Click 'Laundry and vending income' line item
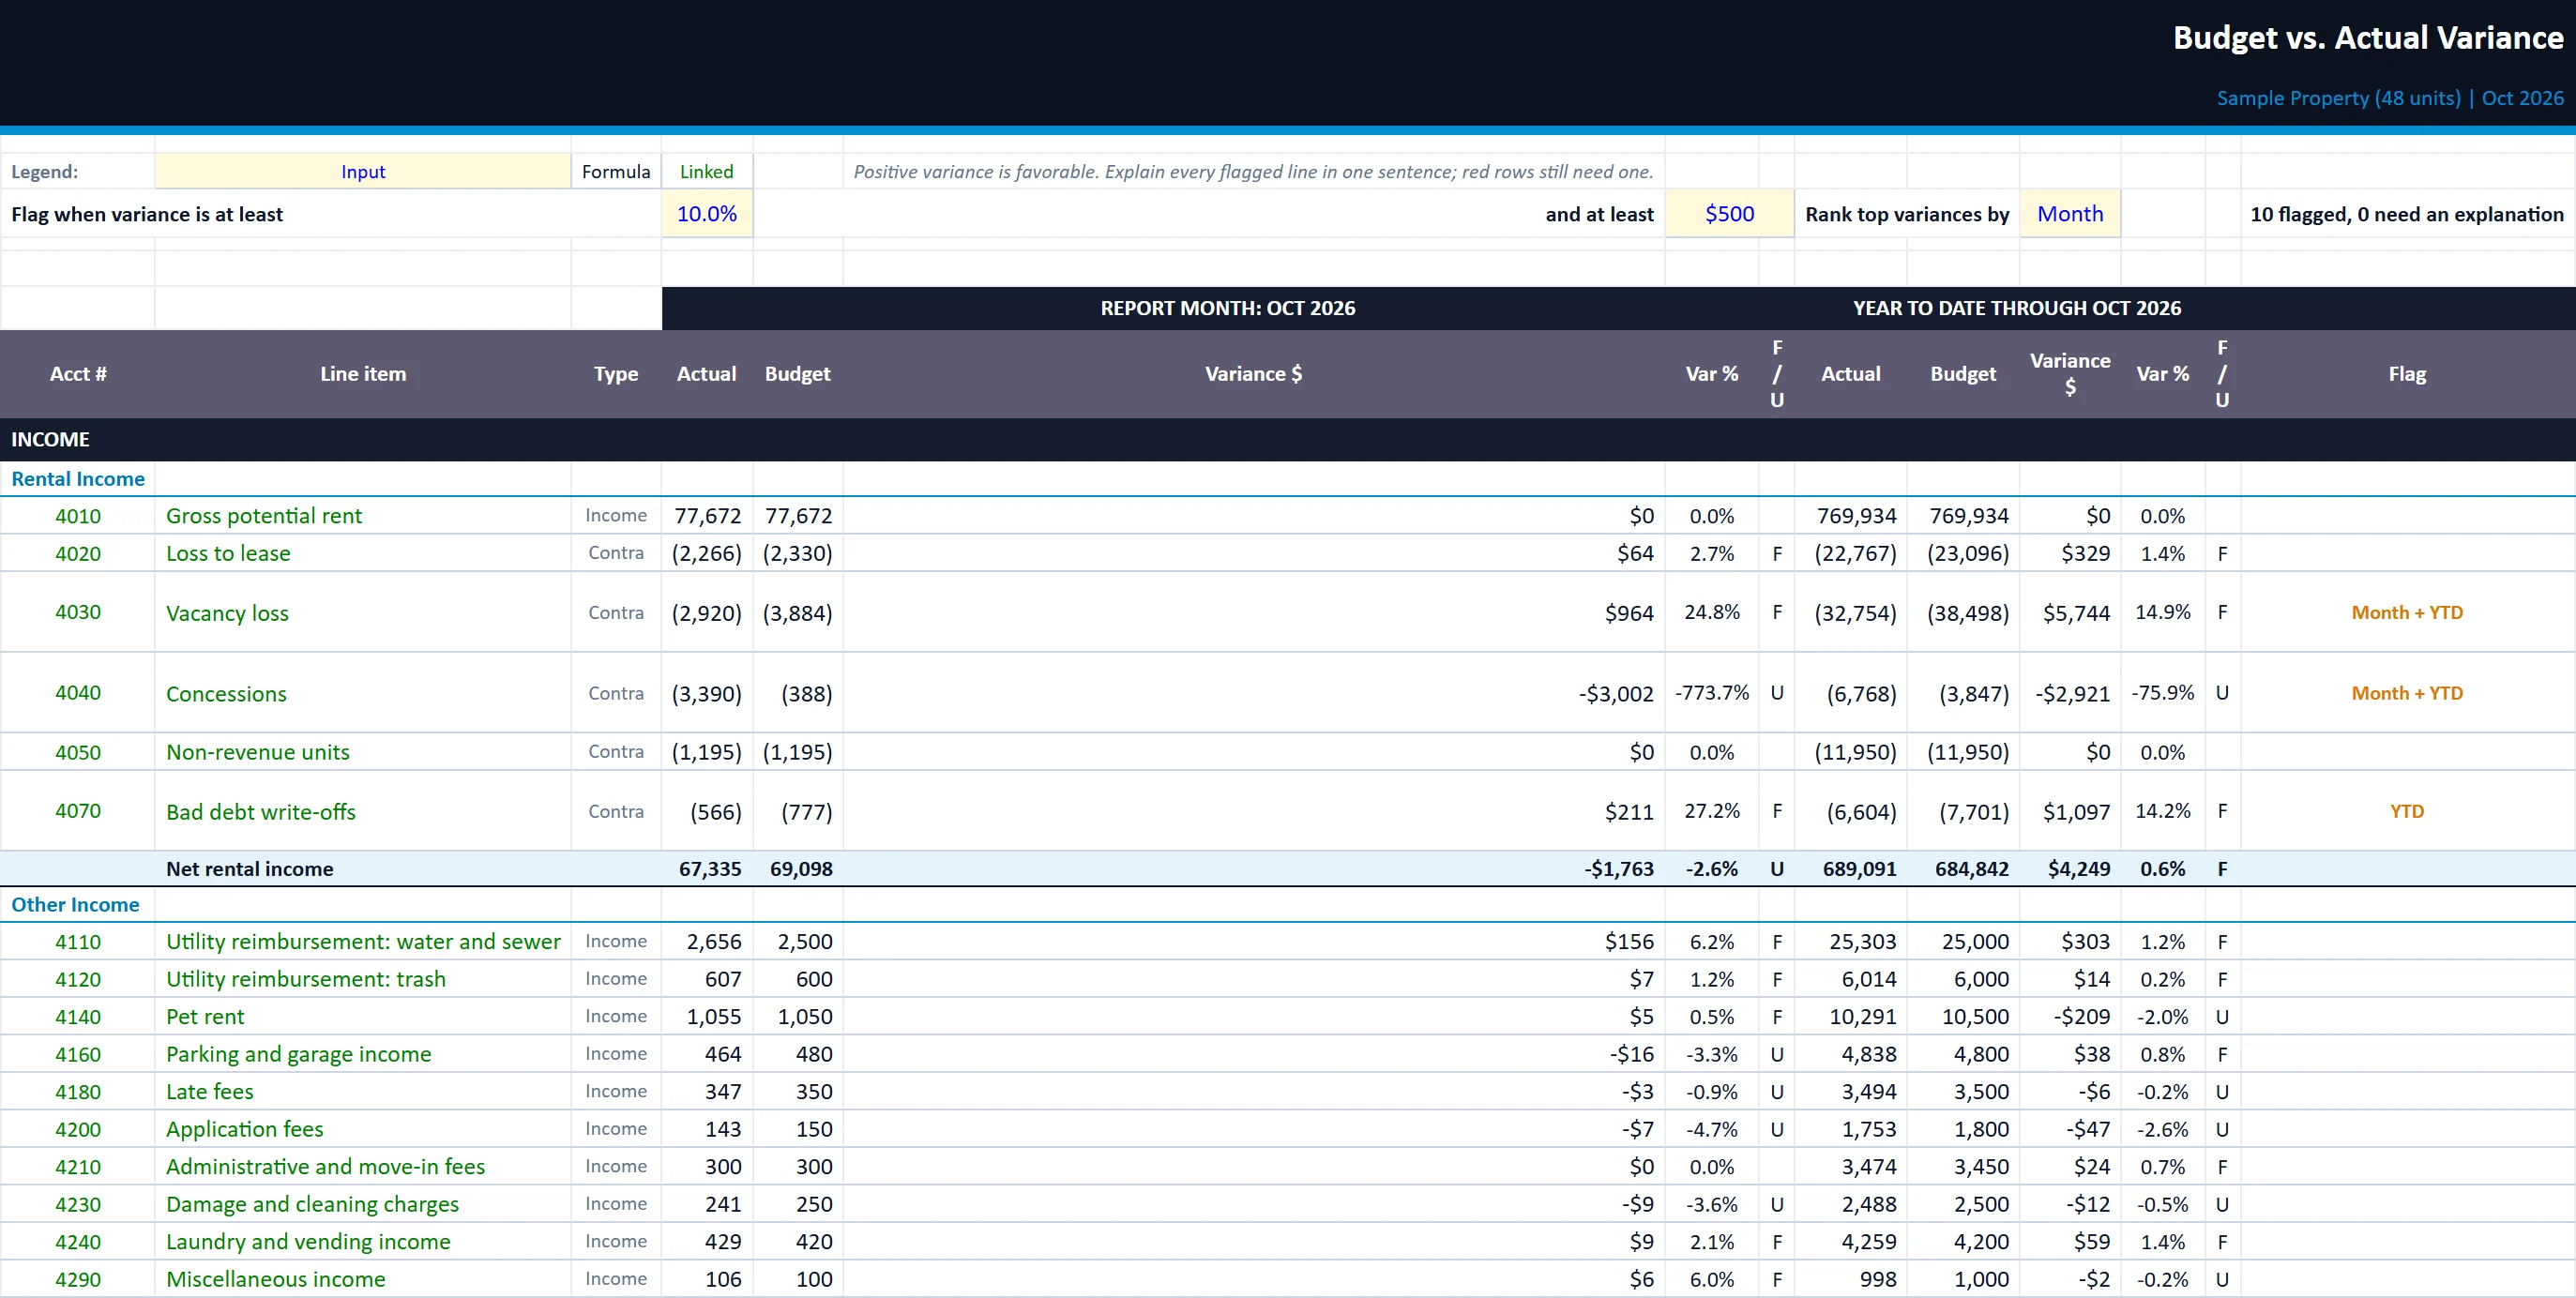Screen dimensions: 2576x1298 tap(308, 1241)
